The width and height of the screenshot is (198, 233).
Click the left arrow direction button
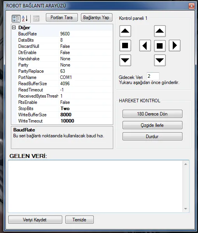(145, 46)
